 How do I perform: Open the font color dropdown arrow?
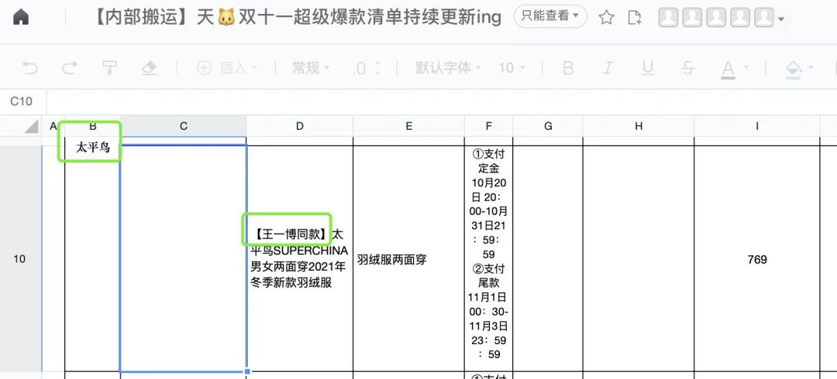(x=746, y=68)
